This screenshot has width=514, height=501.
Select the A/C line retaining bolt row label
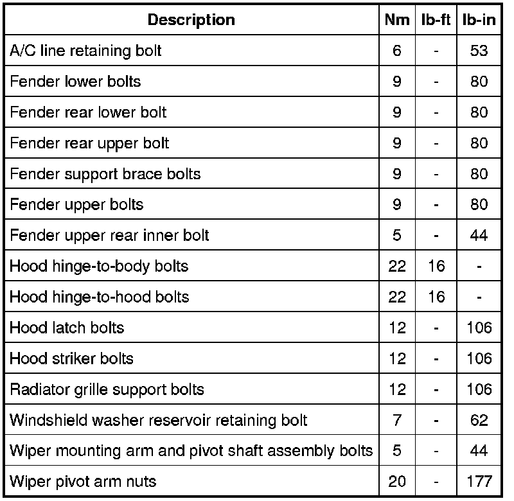(x=85, y=51)
